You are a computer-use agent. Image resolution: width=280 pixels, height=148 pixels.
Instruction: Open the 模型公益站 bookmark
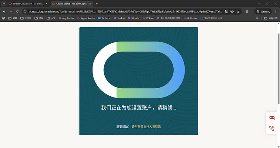click(x=168, y=18)
